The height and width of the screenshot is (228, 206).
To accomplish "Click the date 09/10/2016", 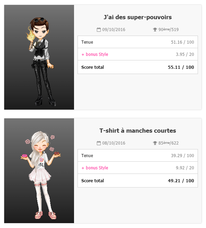I will (x=114, y=30).
